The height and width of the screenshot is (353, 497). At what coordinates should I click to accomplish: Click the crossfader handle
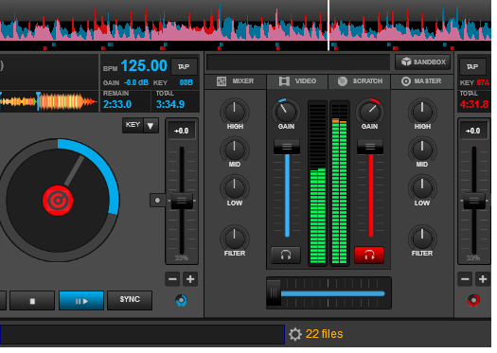pyautogui.click(x=274, y=293)
